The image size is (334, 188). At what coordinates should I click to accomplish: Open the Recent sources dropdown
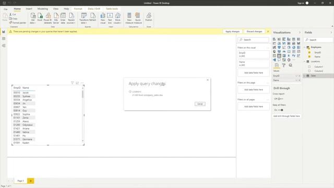71,18
